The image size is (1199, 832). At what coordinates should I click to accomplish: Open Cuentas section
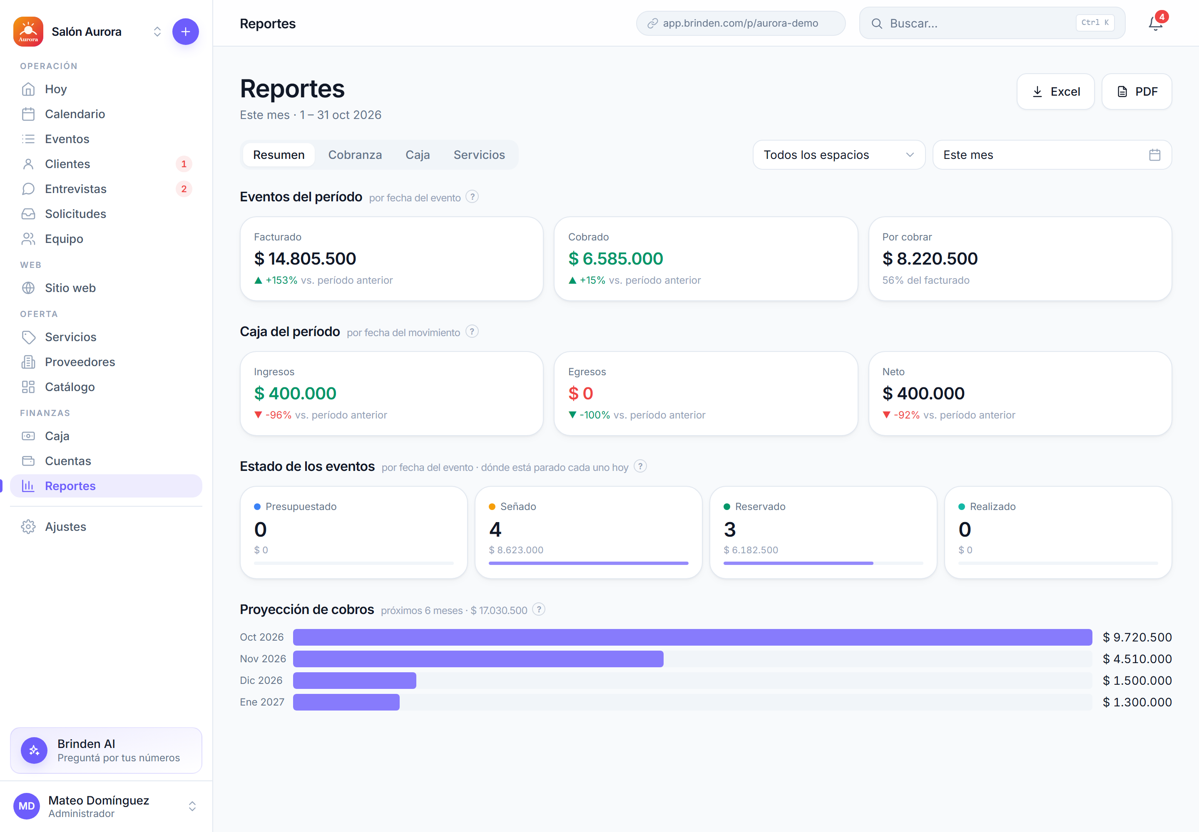point(106,461)
